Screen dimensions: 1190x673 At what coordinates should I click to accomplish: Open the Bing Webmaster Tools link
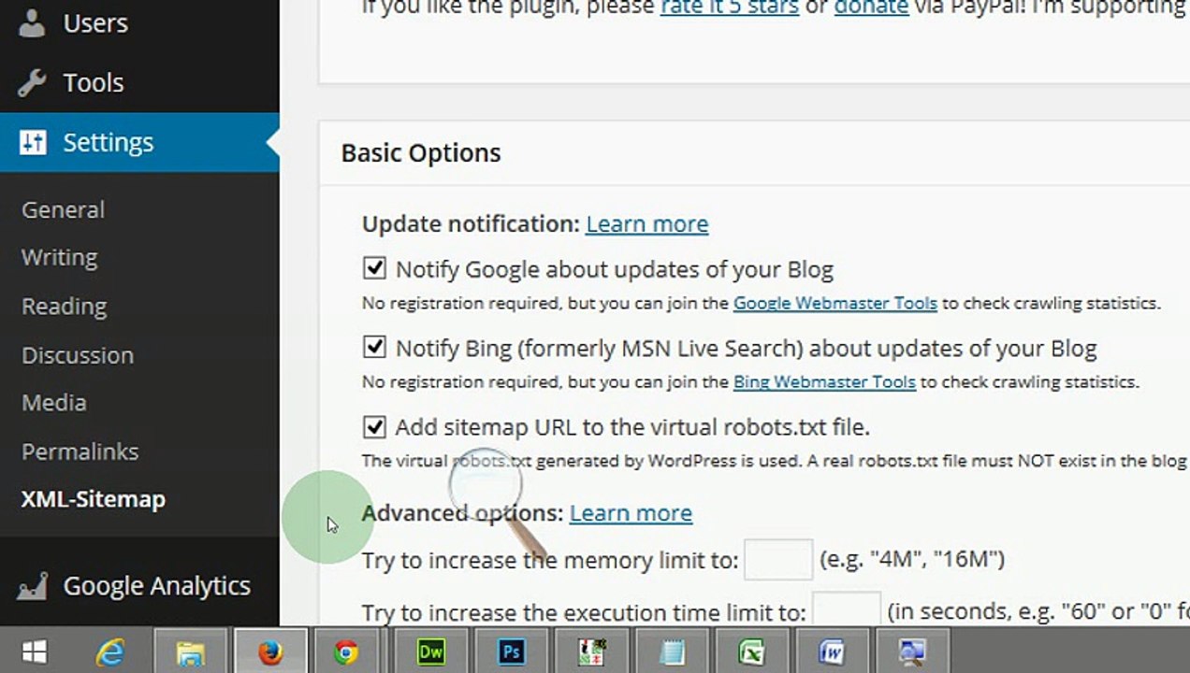(824, 381)
